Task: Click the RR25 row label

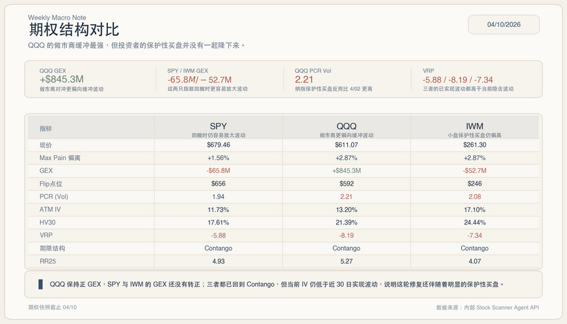Action: click(x=48, y=261)
